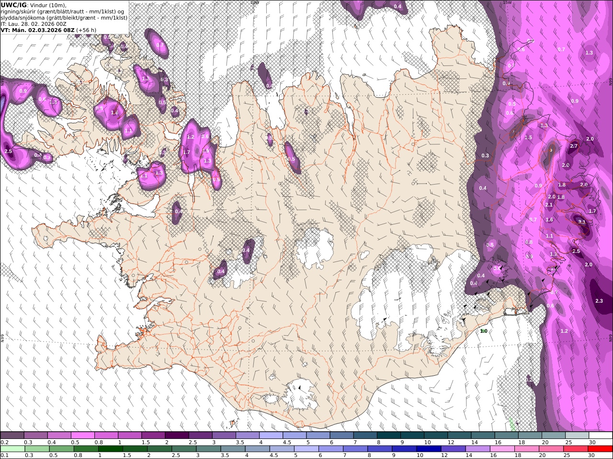
Task: Select the green "1.0" rain value on the map
Action: coord(484,331)
